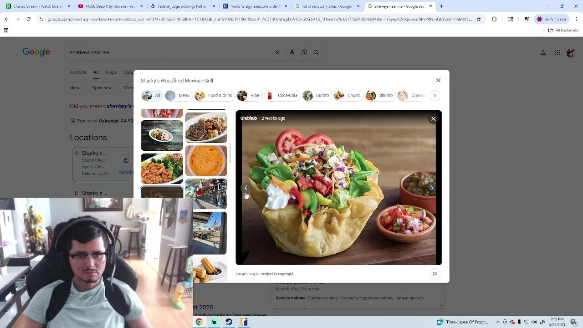The width and height of the screenshot is (583, 328).
Task: Open Chrome extensions menu
Action: tap(494, 19)
